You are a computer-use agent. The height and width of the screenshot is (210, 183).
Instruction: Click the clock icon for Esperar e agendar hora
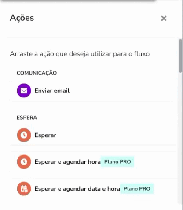tap(24, 161)
